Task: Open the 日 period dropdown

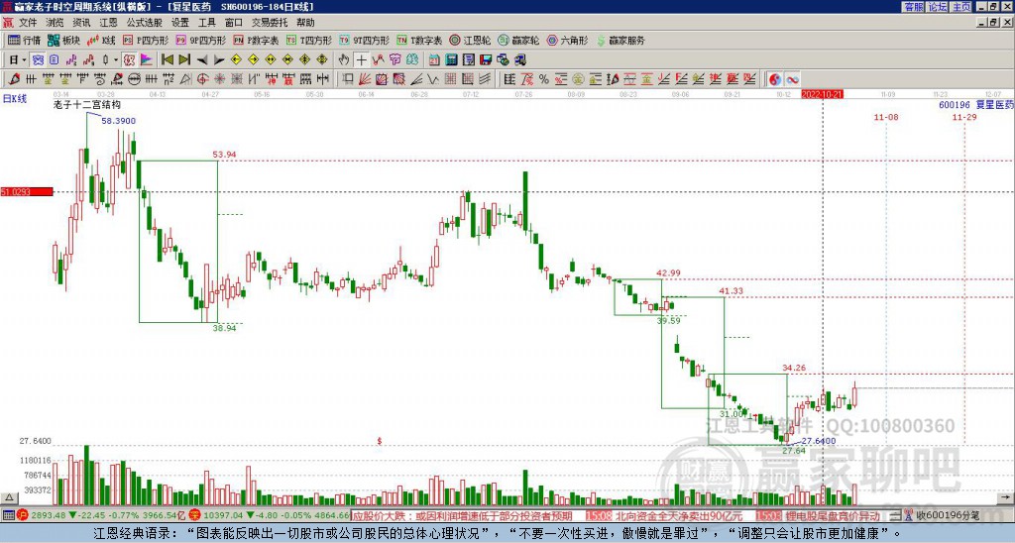Action: 17,59
